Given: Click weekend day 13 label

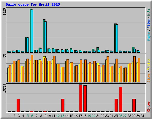Looking at the screenshot, I should click(62, 116).
